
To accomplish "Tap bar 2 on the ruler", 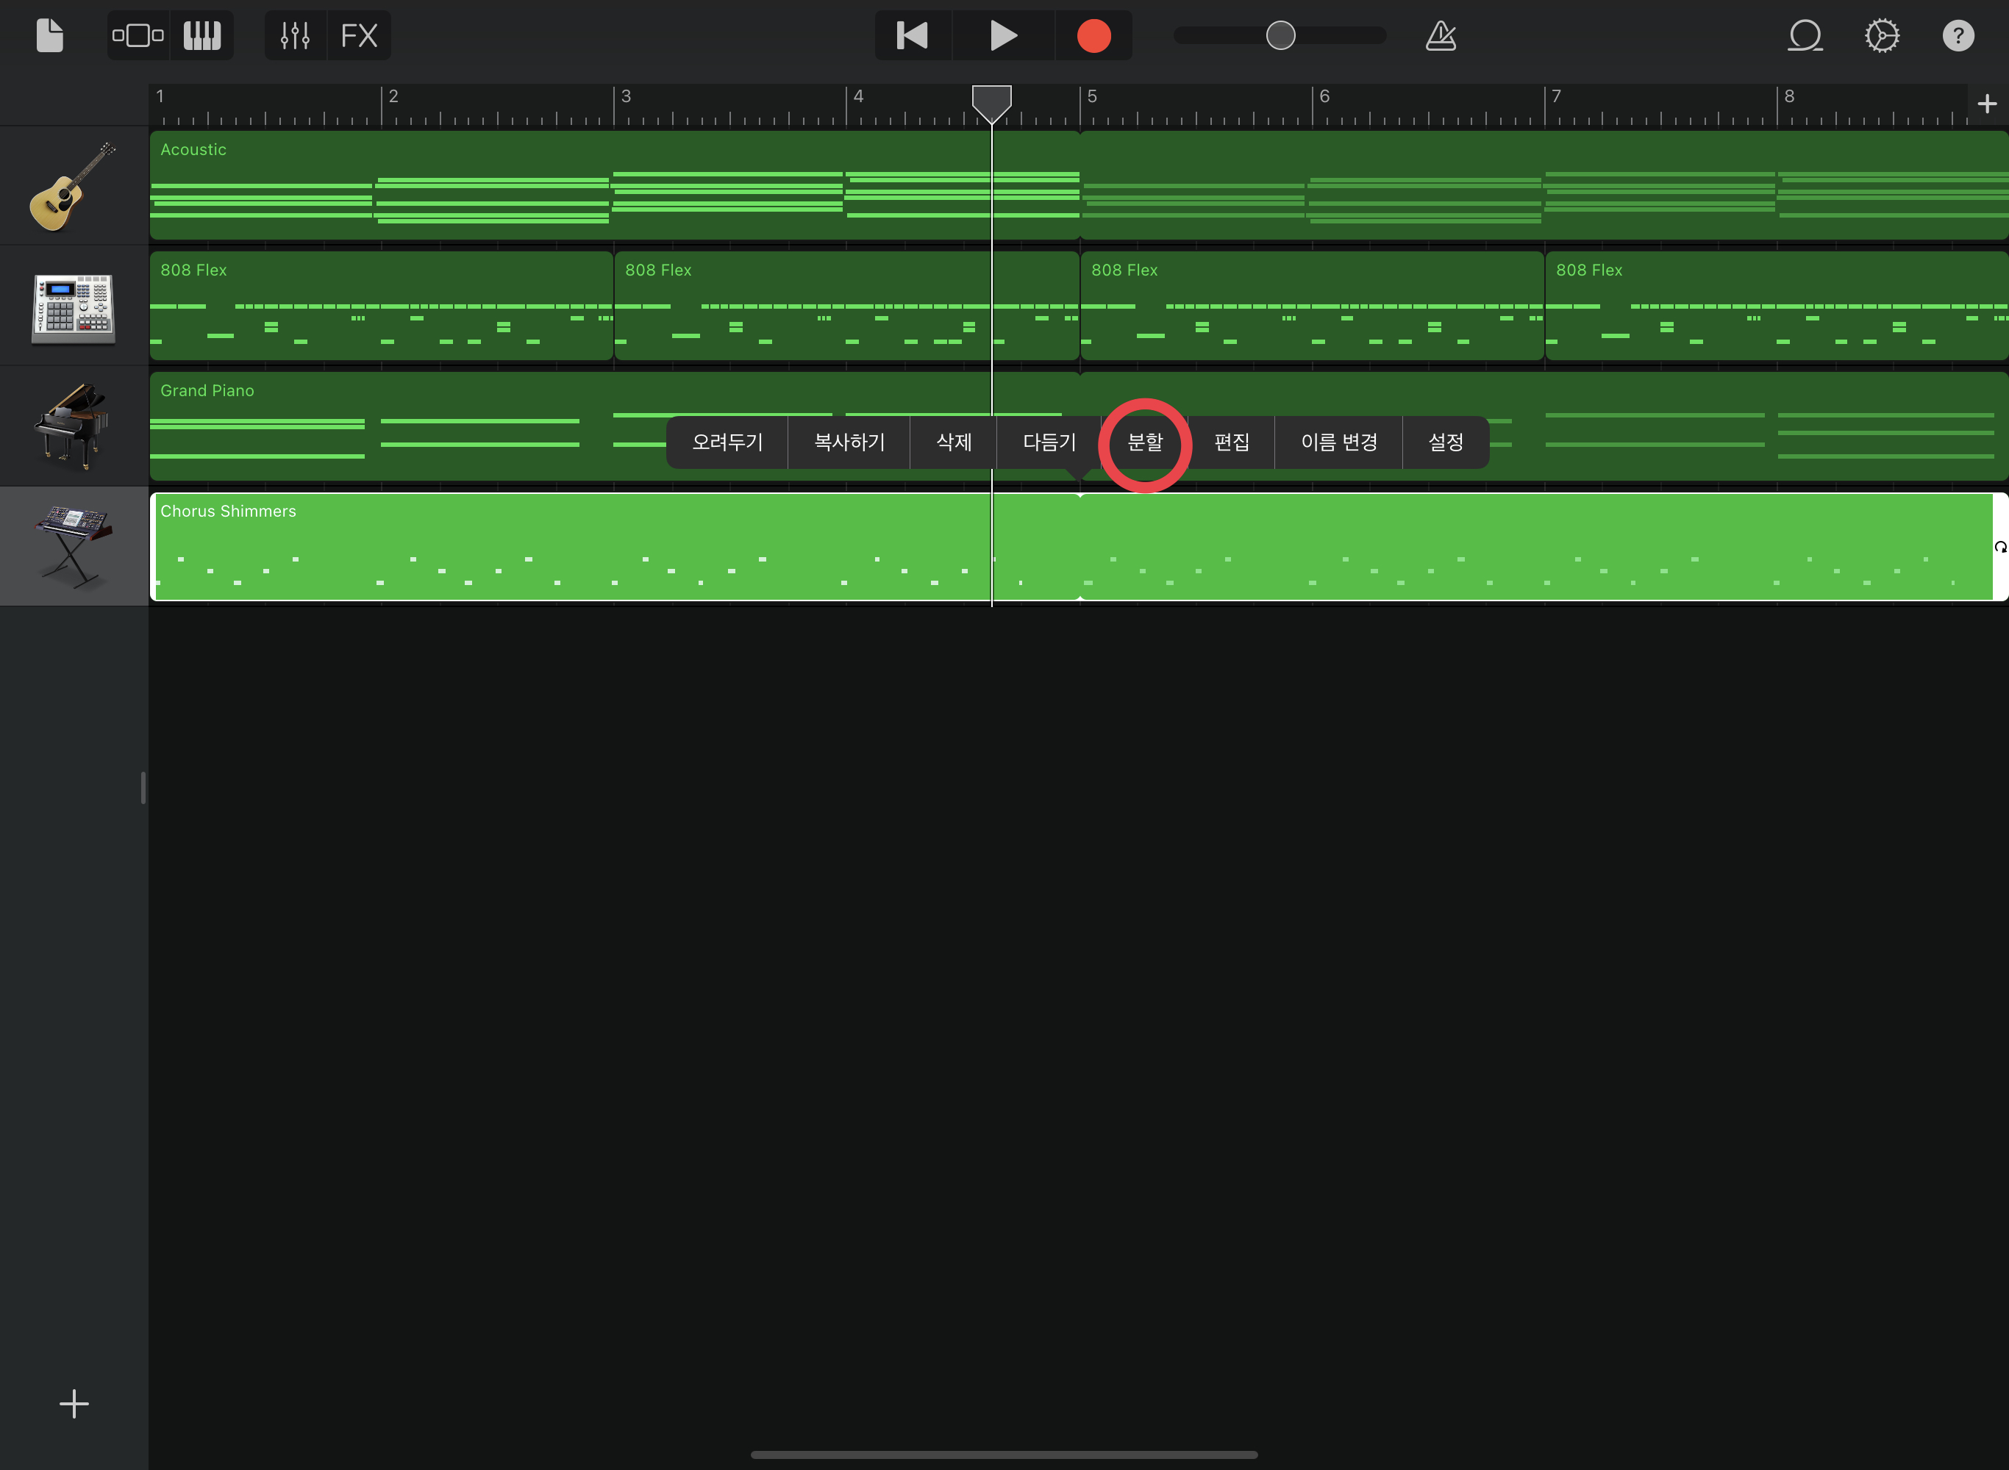I will (x=393, y=96).
